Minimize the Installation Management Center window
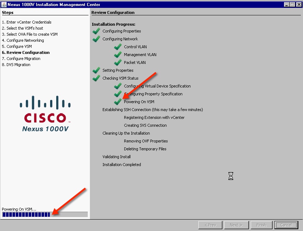Screen dimensions: 303x231 (x=287, y=4)
